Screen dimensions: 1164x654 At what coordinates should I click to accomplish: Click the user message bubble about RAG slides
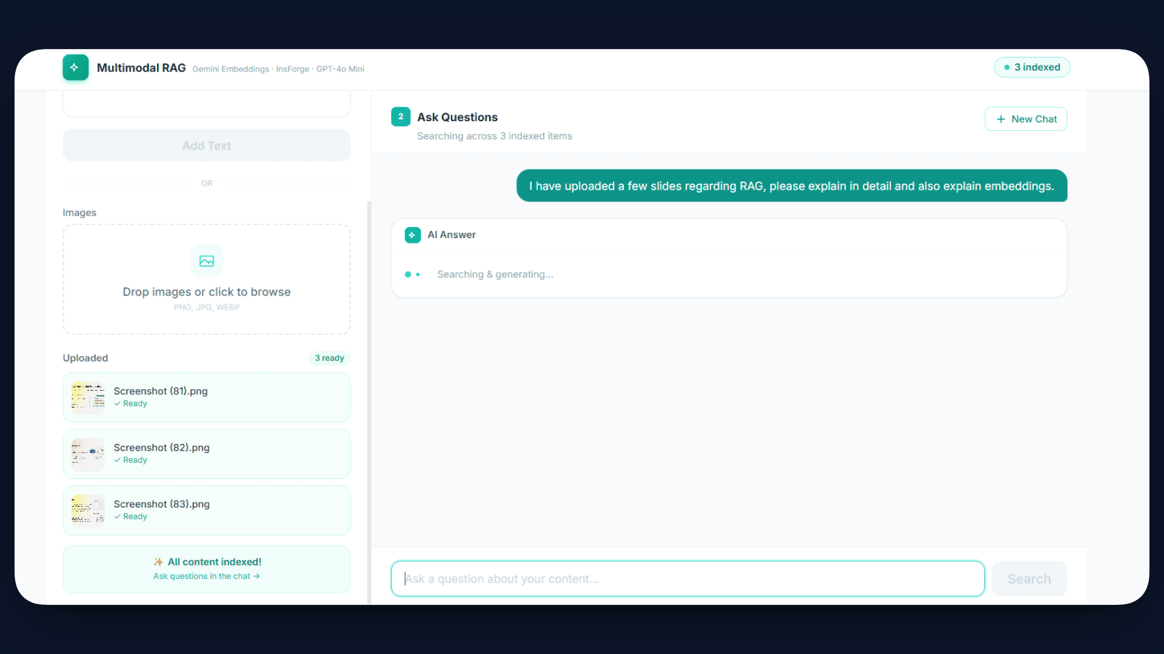(x=791, y=186)
